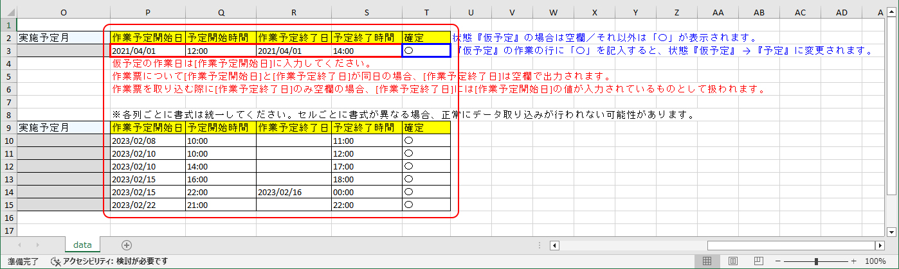The image size is (899, 269).
Task: Click the horizontal scrollbar thumb
Action: click(790, 245)
